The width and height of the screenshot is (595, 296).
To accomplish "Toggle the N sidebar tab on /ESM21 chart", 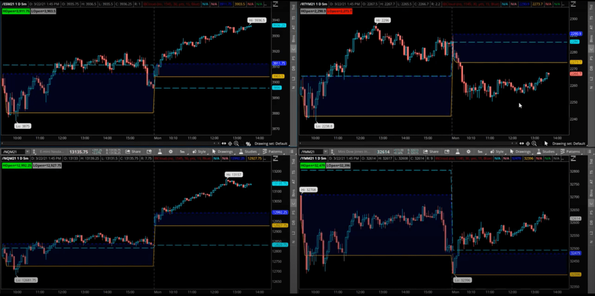I will [293, 88].
